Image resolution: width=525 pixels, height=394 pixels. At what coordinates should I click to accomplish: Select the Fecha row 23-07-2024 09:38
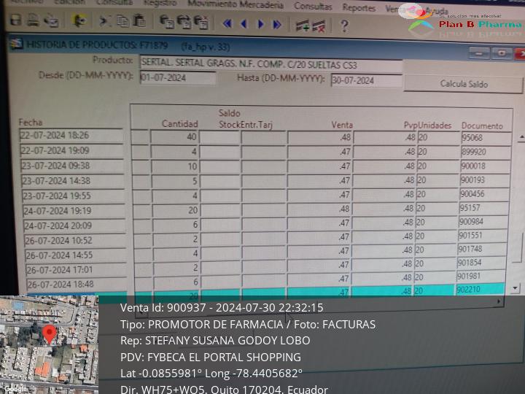coord(72,166)
